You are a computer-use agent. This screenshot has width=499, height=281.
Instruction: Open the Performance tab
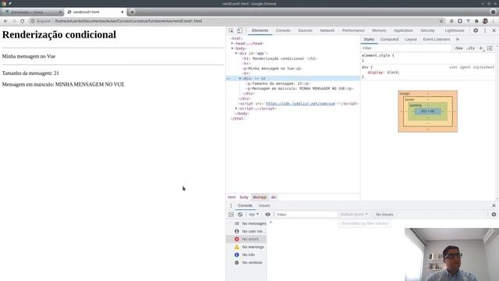tap(353, 30)
